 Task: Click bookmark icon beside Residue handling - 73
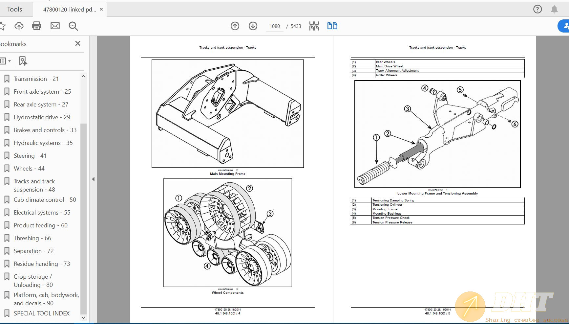coord(7,264)
